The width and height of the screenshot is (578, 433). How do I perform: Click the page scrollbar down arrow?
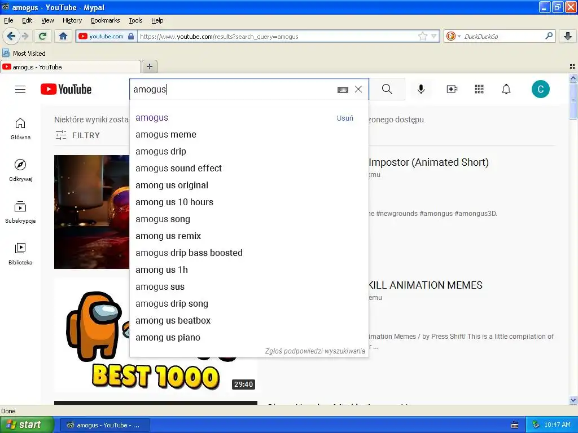pyautogui.click(x=573, y=400)
